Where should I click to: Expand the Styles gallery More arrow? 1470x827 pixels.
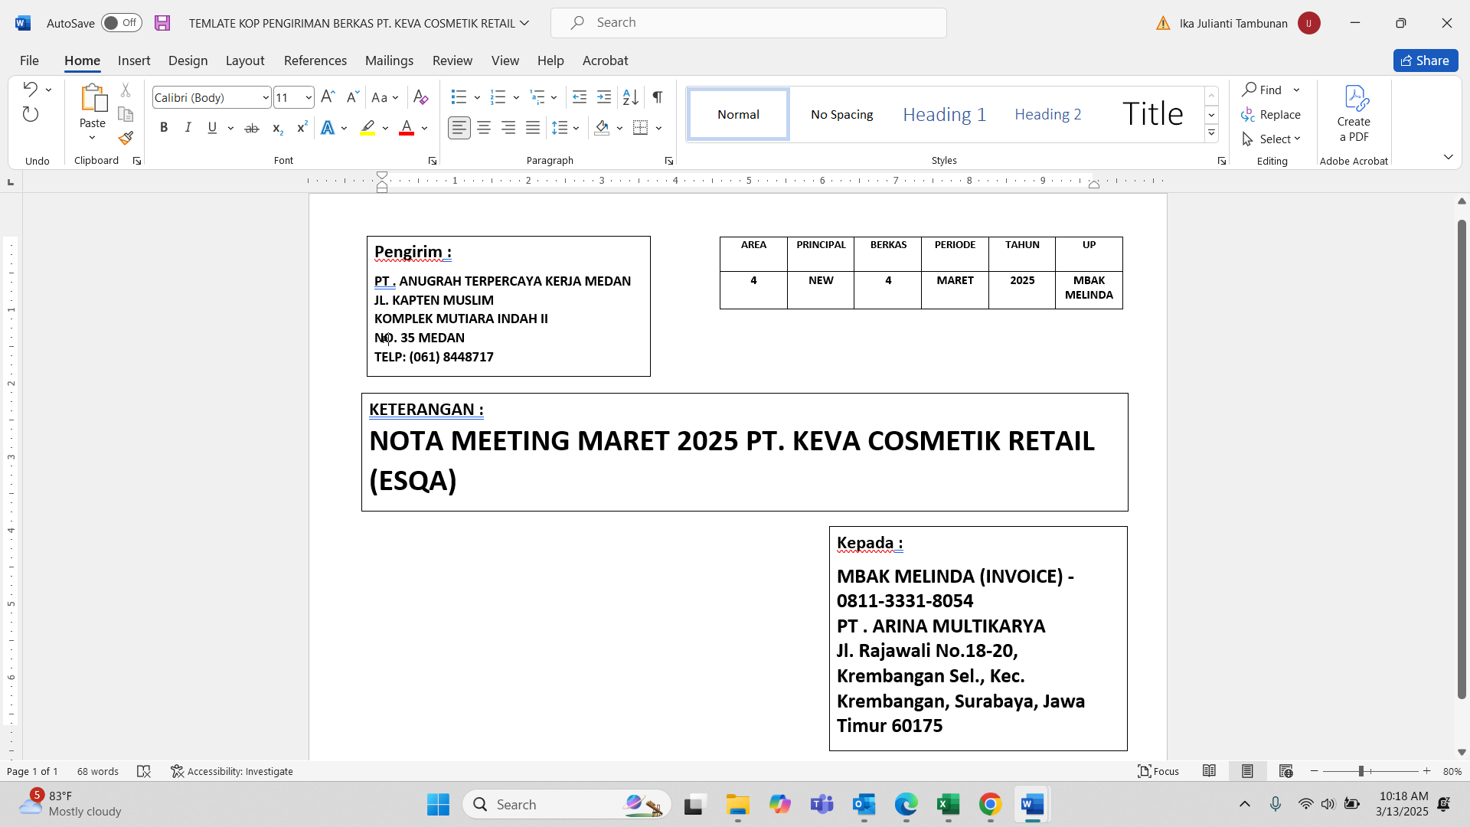click(1211, 133)
